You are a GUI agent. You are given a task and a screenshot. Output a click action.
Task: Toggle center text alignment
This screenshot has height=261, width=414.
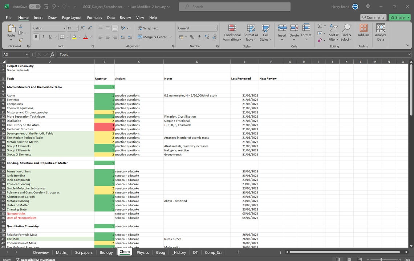(x=107, y=37)
